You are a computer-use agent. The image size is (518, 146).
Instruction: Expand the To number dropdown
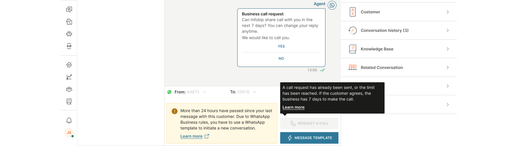254,92
